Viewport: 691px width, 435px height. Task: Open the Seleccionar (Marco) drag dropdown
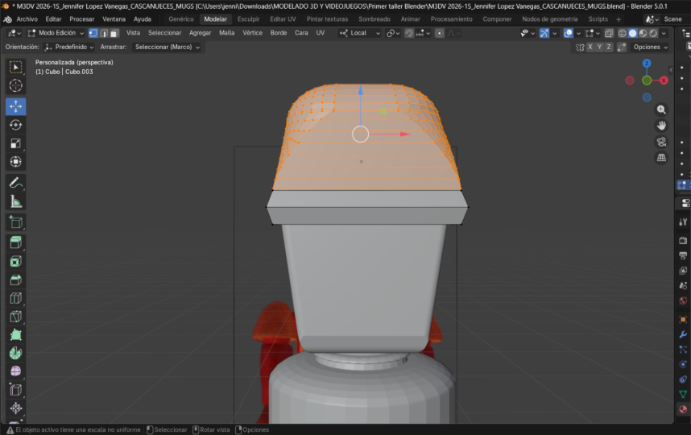pos(167,47)
